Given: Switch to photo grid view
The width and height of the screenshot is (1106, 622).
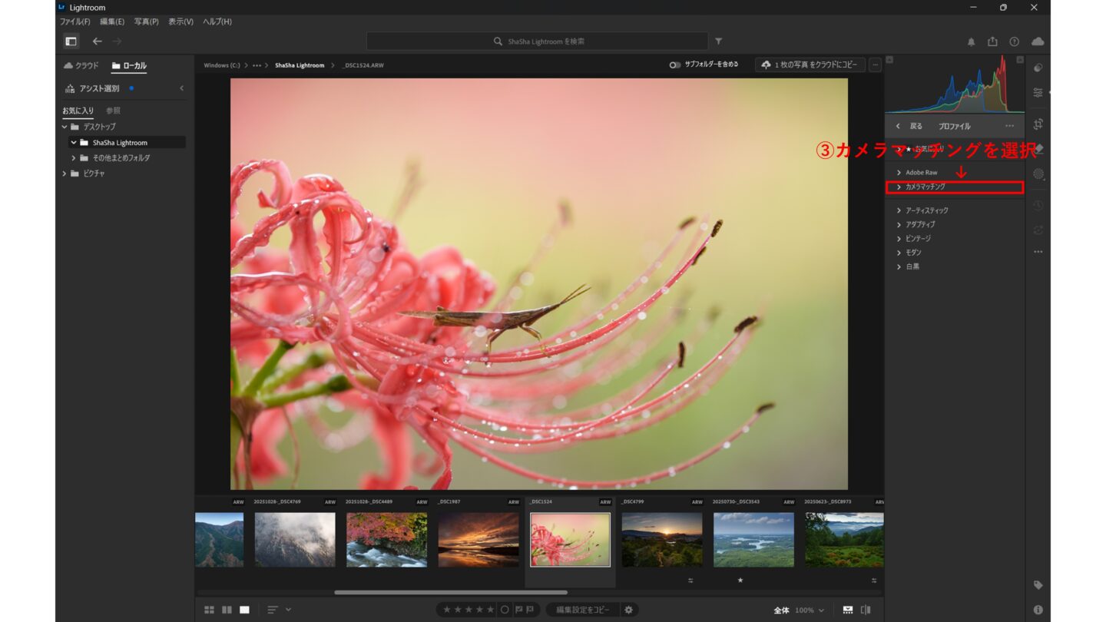Looking at the screenshot, I should tap(209, 610).
